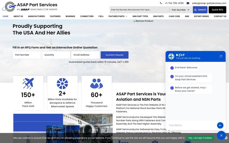Click the '150+' statistic text

pyautogui.click(x=28, y=95)
